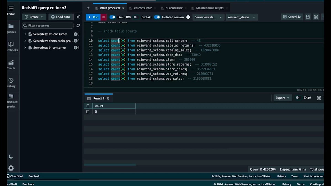The image size is (331, 186).
Task: Open the Create dropdown
Action: click(x=34, y=17)
